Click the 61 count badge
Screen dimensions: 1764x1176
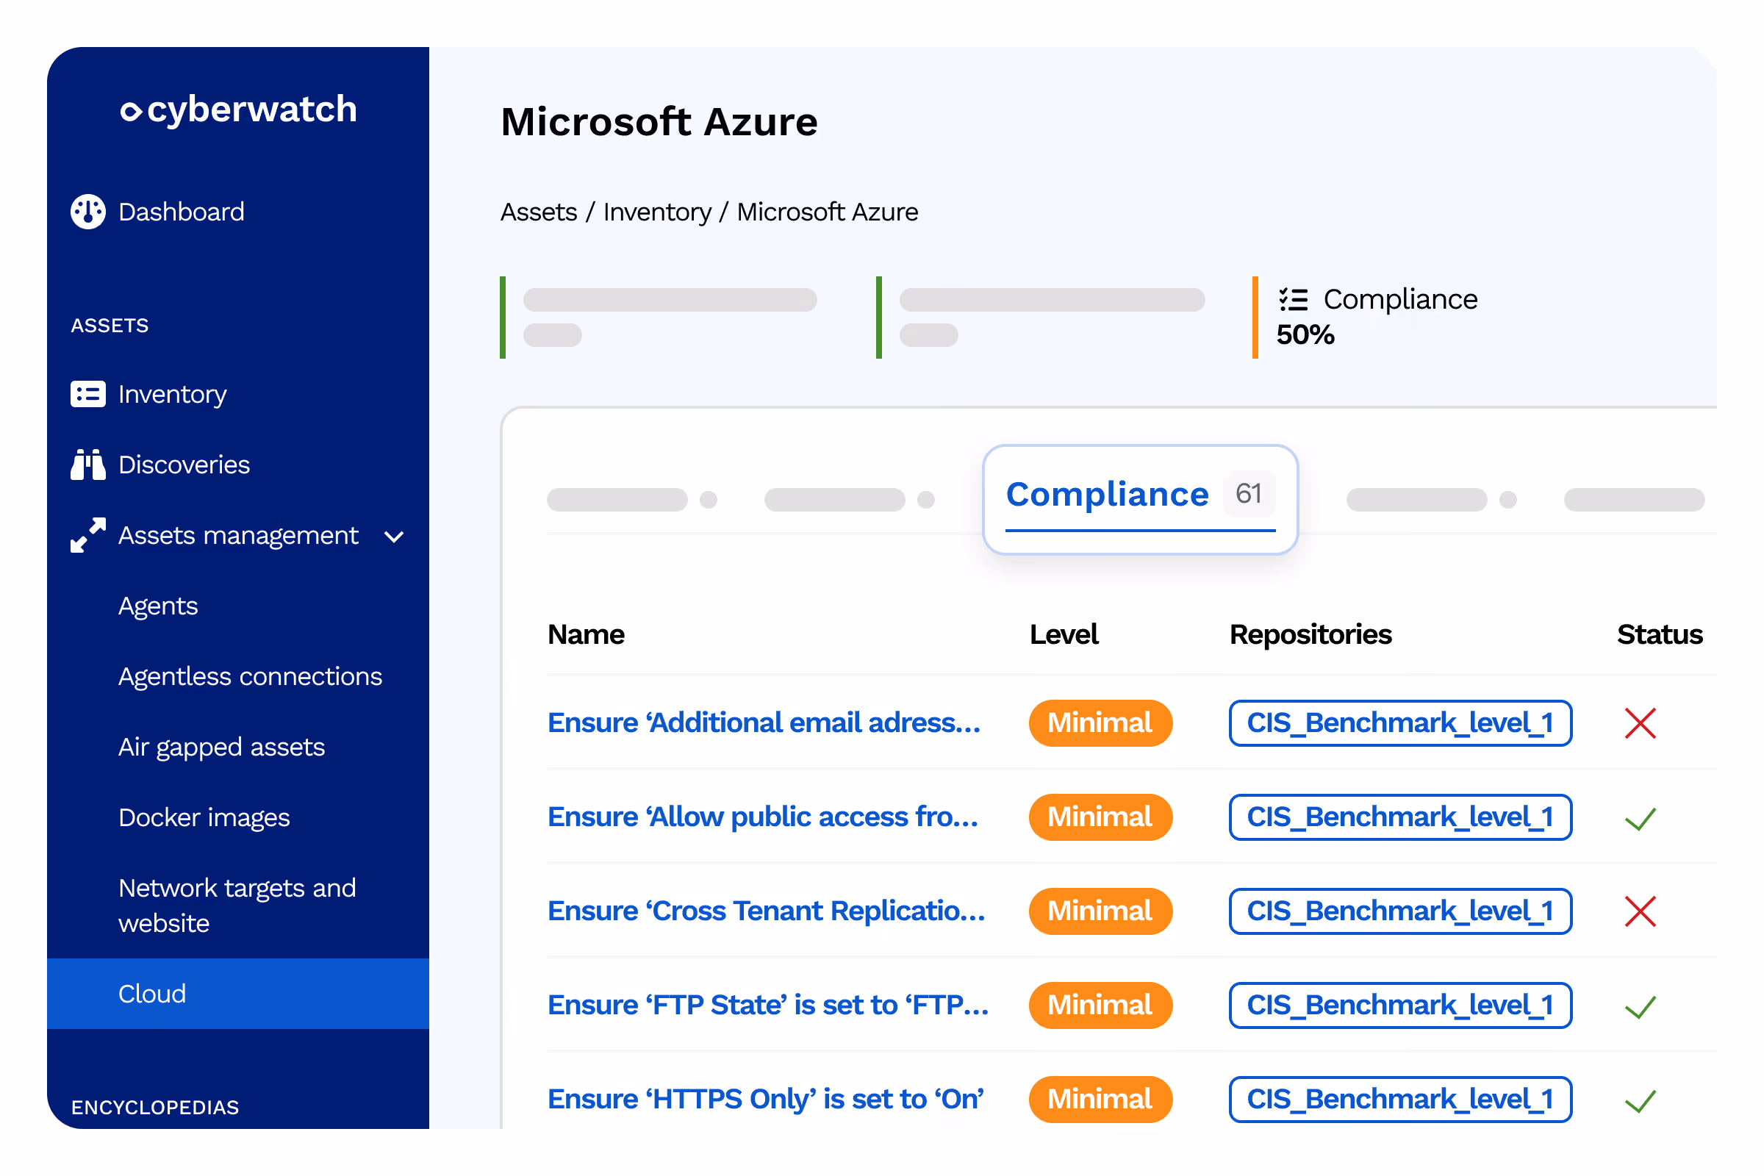click(x=1249, y=493)
